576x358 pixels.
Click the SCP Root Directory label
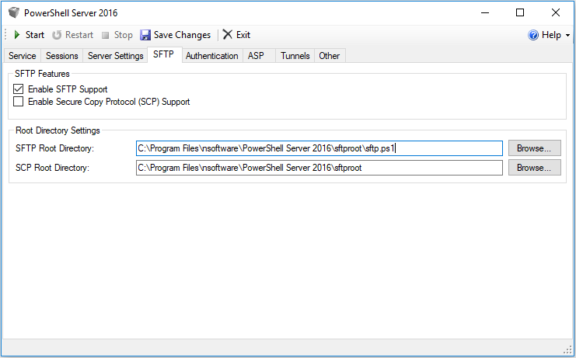(52, 168)
